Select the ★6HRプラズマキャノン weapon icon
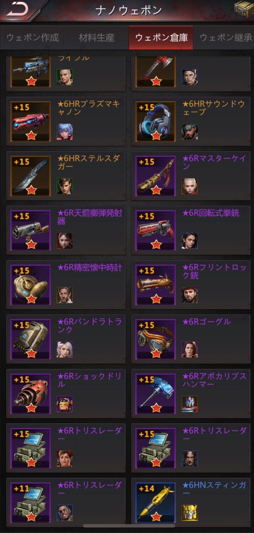Screen dimensions: 254x533 30,120
